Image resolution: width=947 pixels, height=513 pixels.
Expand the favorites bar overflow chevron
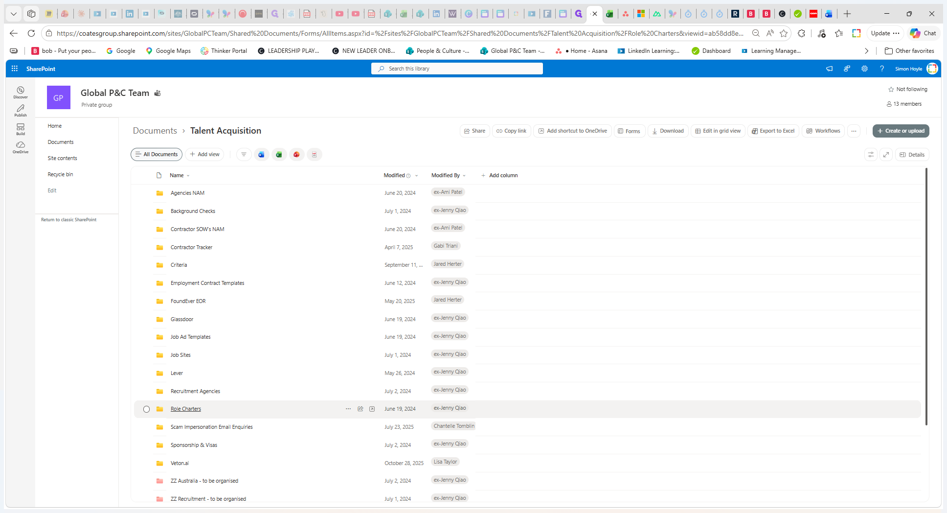pos(867,51)
